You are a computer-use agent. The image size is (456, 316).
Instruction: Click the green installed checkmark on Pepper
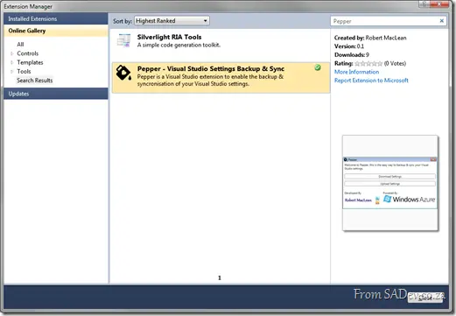318,67
